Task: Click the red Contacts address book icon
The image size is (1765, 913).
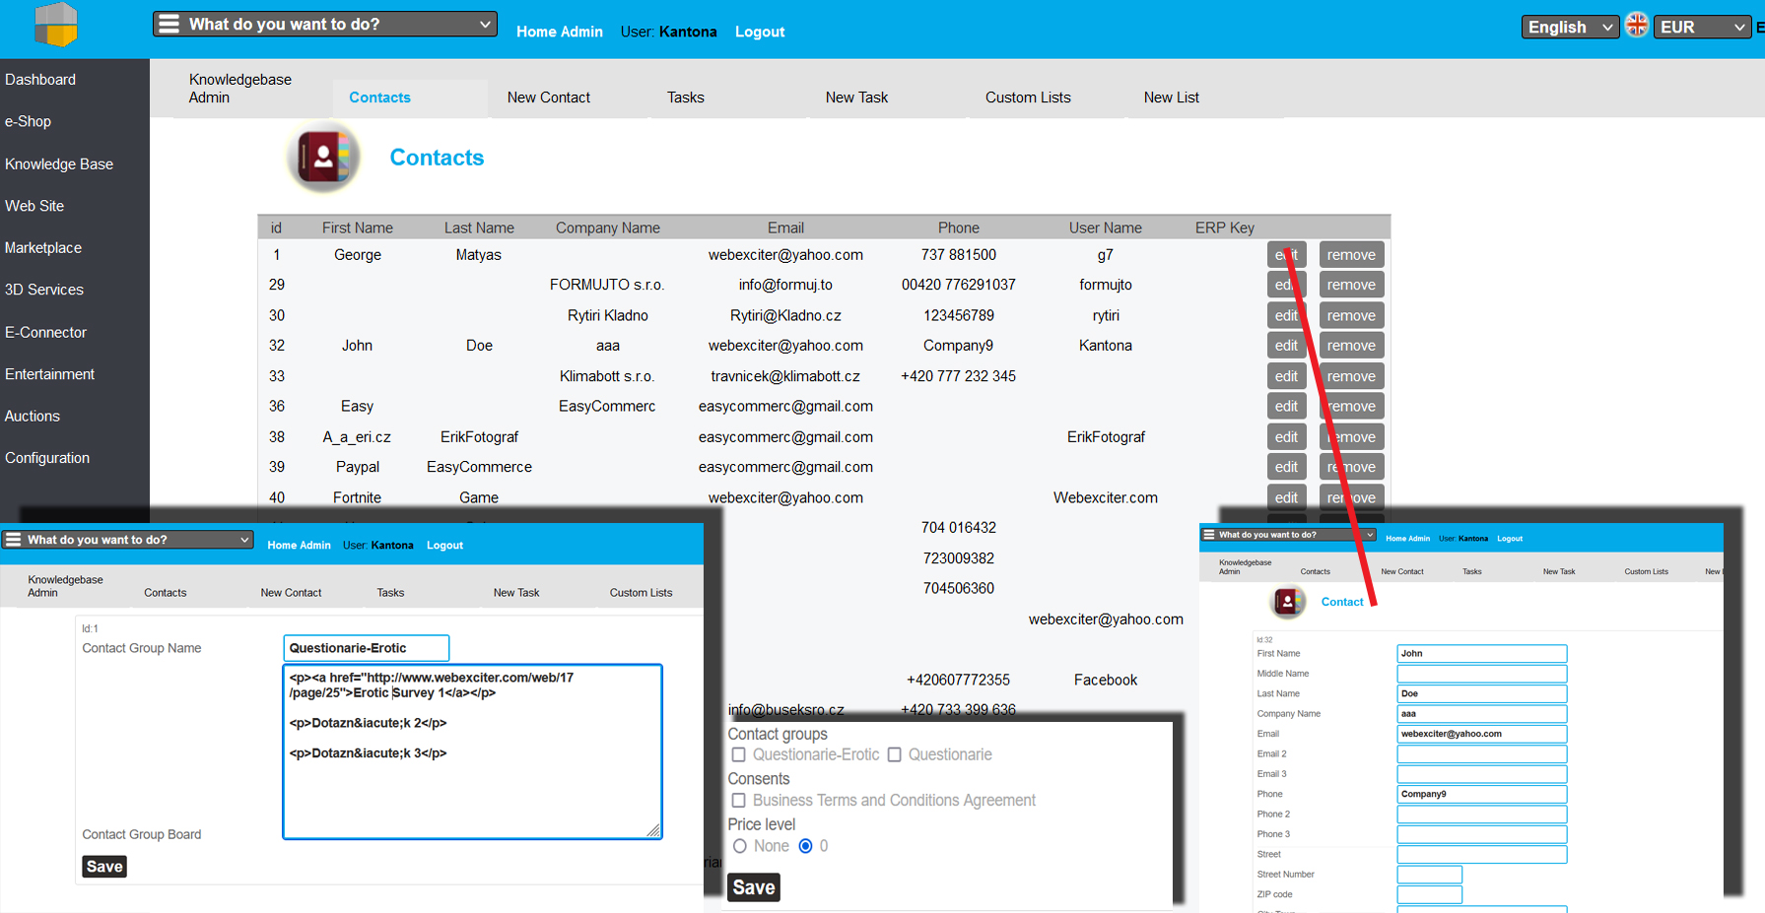Action: click(324, 157)
